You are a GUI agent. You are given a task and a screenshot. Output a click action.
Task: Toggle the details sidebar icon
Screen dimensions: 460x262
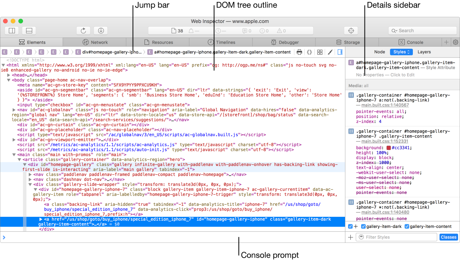coord(340,52)
